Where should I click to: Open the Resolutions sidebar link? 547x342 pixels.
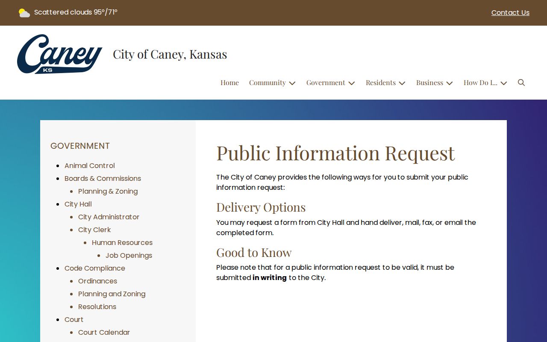pos(97,307)
